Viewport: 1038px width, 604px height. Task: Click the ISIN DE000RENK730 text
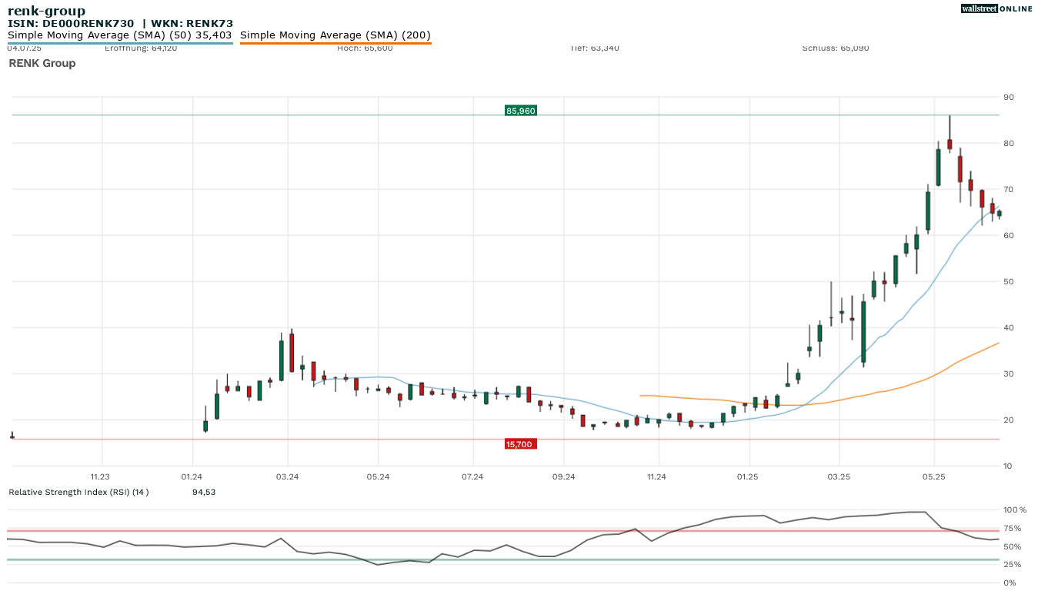point(71,24)
